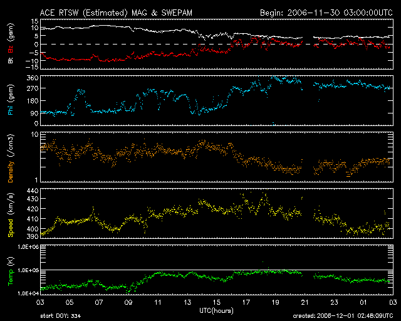401x321 pixels.
Task: Click the 'start DOY: 334' text
Action: [61, 316]
